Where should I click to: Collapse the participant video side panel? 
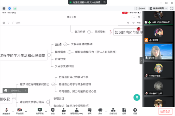(x=141, y=61)
